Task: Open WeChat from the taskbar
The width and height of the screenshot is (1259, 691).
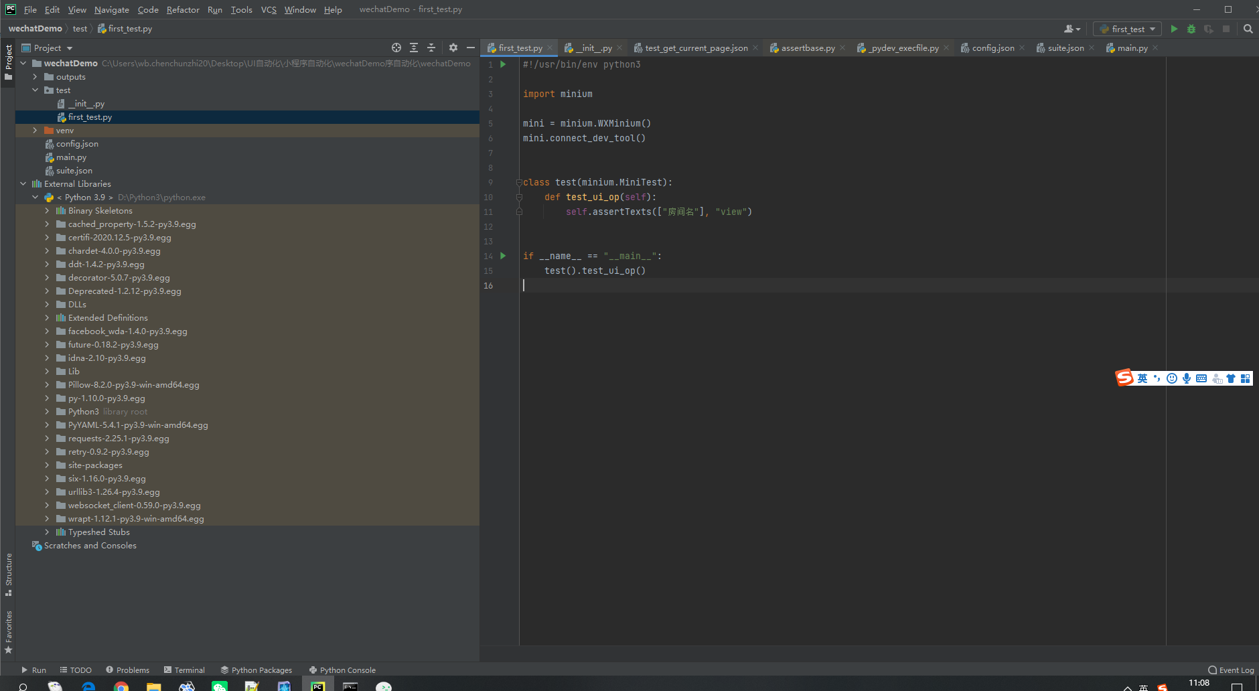Action: [x=220, y=686]
